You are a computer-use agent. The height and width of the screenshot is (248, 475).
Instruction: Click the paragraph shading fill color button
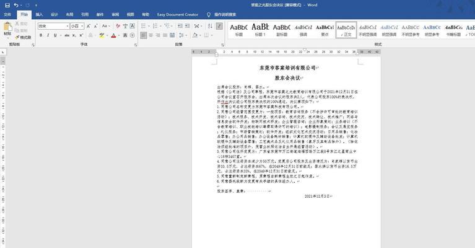pos(195,35)
